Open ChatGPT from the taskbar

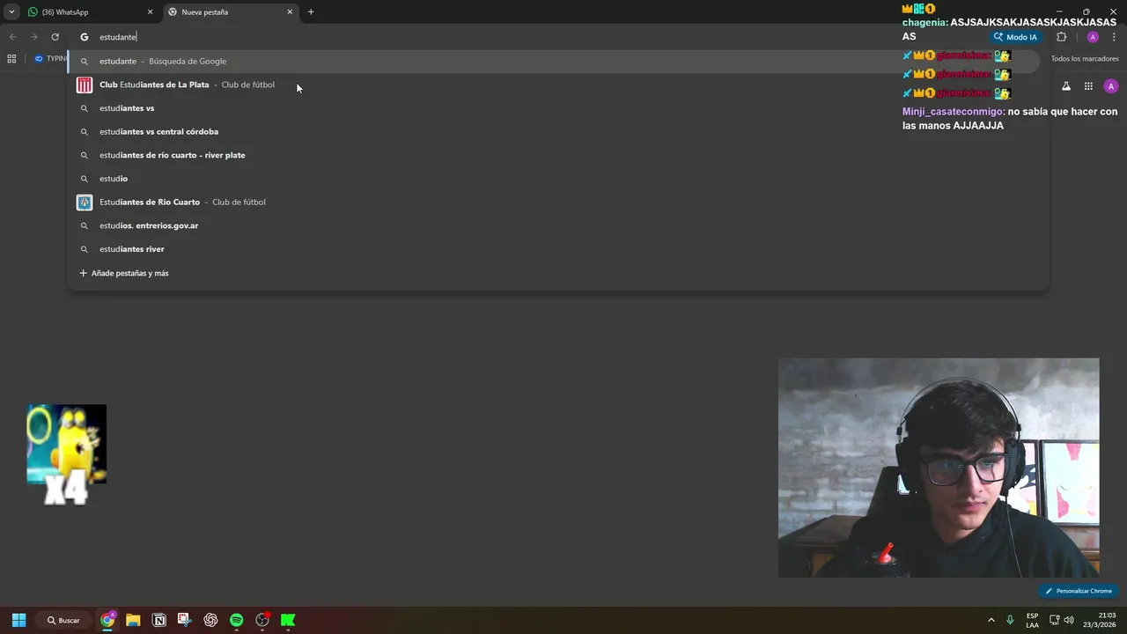pos(210,620)
